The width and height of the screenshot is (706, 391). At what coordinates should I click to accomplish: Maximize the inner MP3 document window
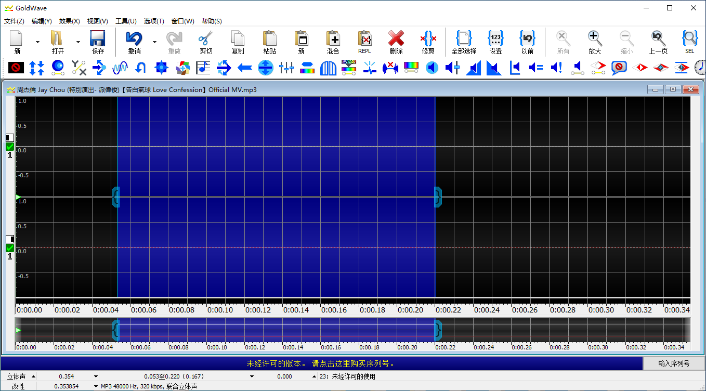click(673, 89)
